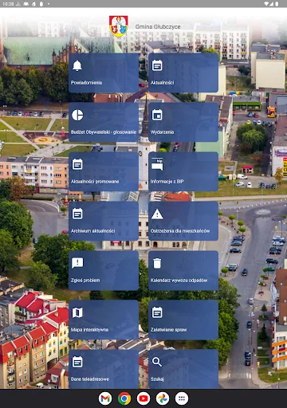Tap the Szukaj magnifier icon
Viewport: 287px width, 408px height.
click(157, 362)
